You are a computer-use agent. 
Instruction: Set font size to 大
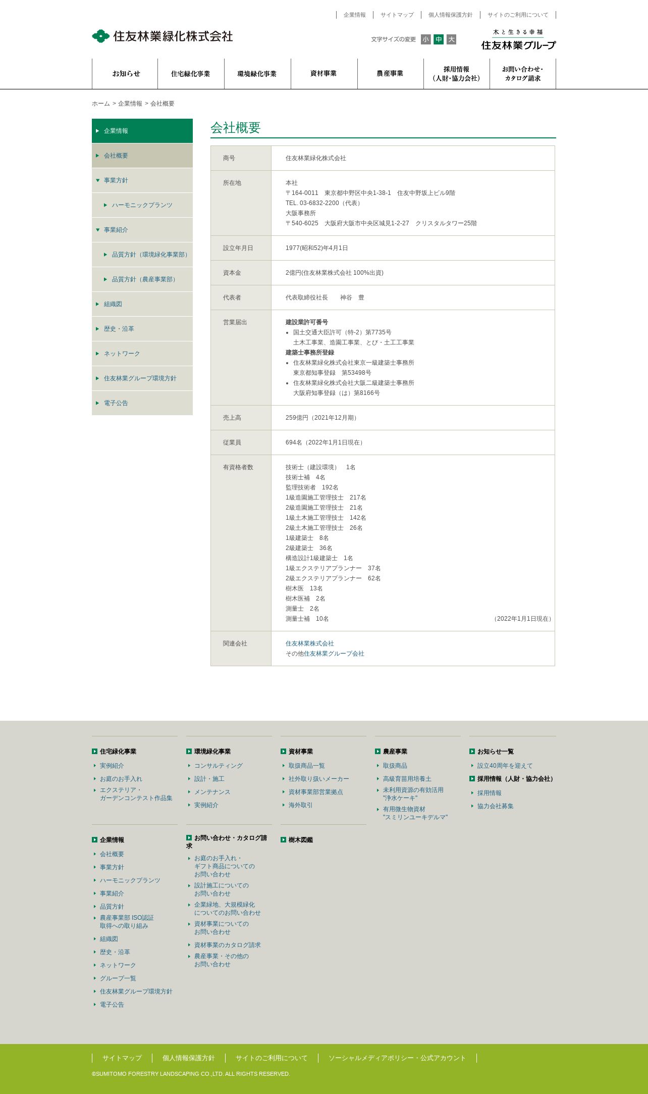pos(451,39)
